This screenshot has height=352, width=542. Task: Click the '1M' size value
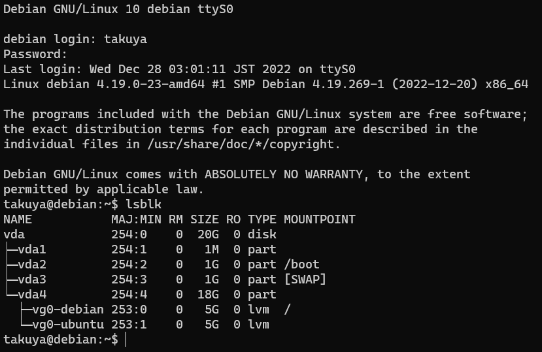(x=212, y=249)
